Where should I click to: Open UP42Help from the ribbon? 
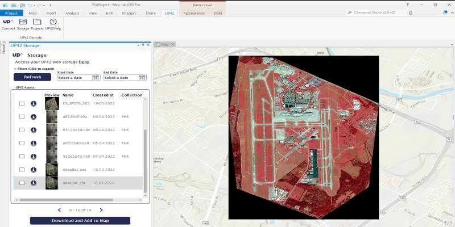[53, 24]
